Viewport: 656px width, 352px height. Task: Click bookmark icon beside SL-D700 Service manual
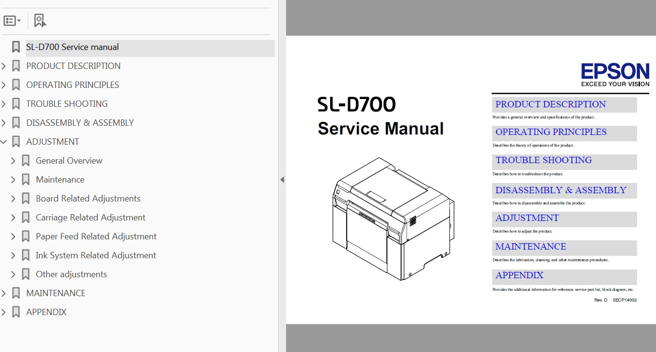[16, 48]
